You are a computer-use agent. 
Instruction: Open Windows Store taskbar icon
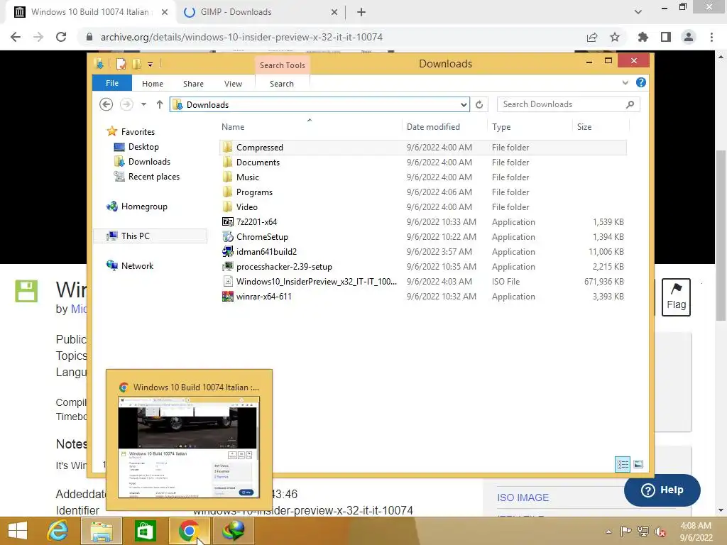[x=145, y=531]
